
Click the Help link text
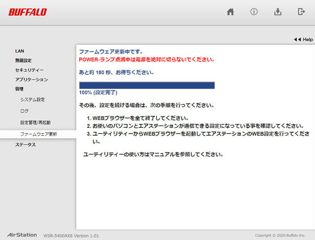[x=308, y=39]
